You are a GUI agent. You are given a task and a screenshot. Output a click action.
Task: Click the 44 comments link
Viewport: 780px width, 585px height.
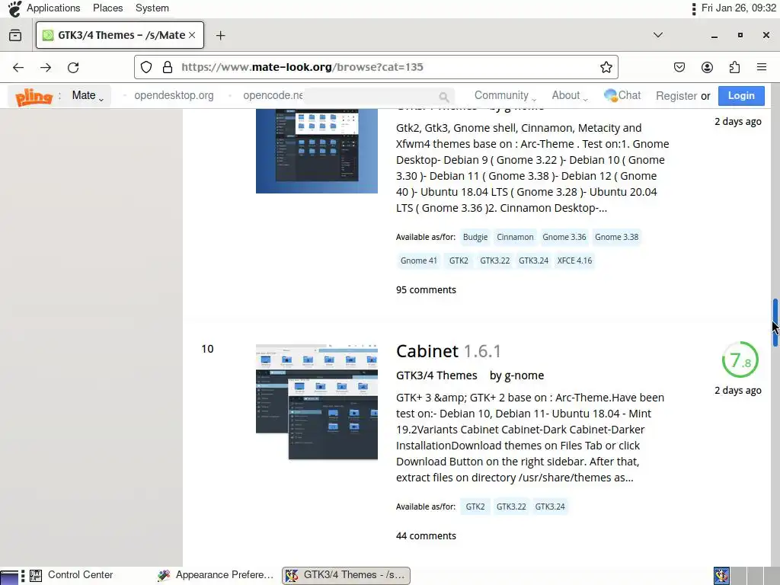point(426,535)
